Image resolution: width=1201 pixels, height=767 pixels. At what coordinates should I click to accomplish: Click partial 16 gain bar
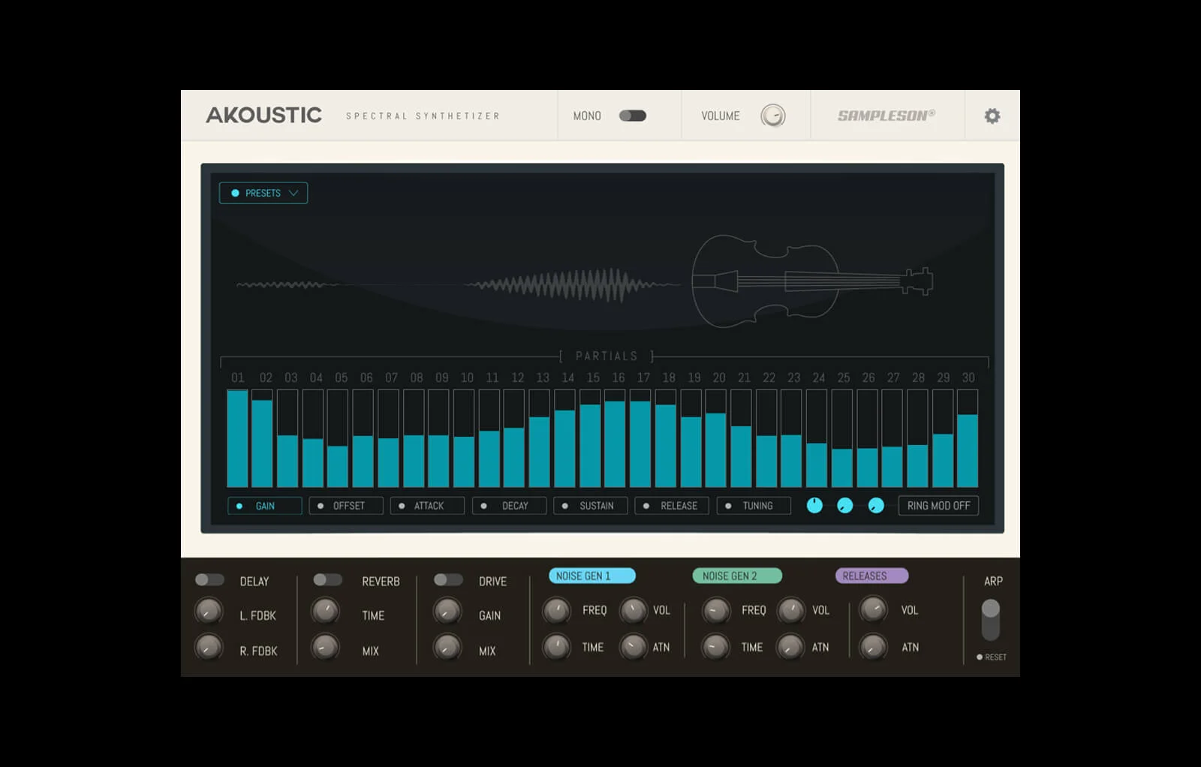tap(615, 438)
